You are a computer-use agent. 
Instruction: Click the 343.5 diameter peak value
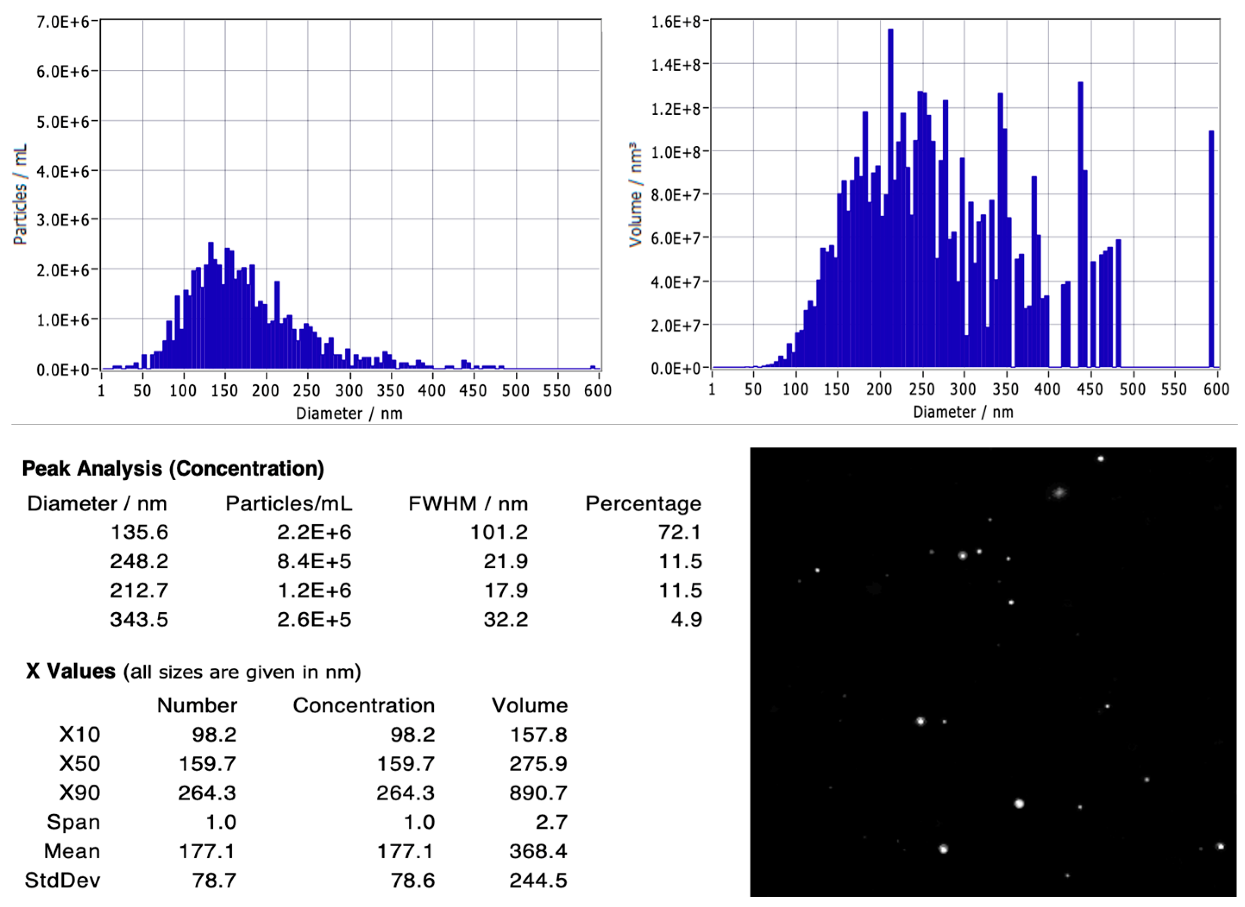[139, 619]
